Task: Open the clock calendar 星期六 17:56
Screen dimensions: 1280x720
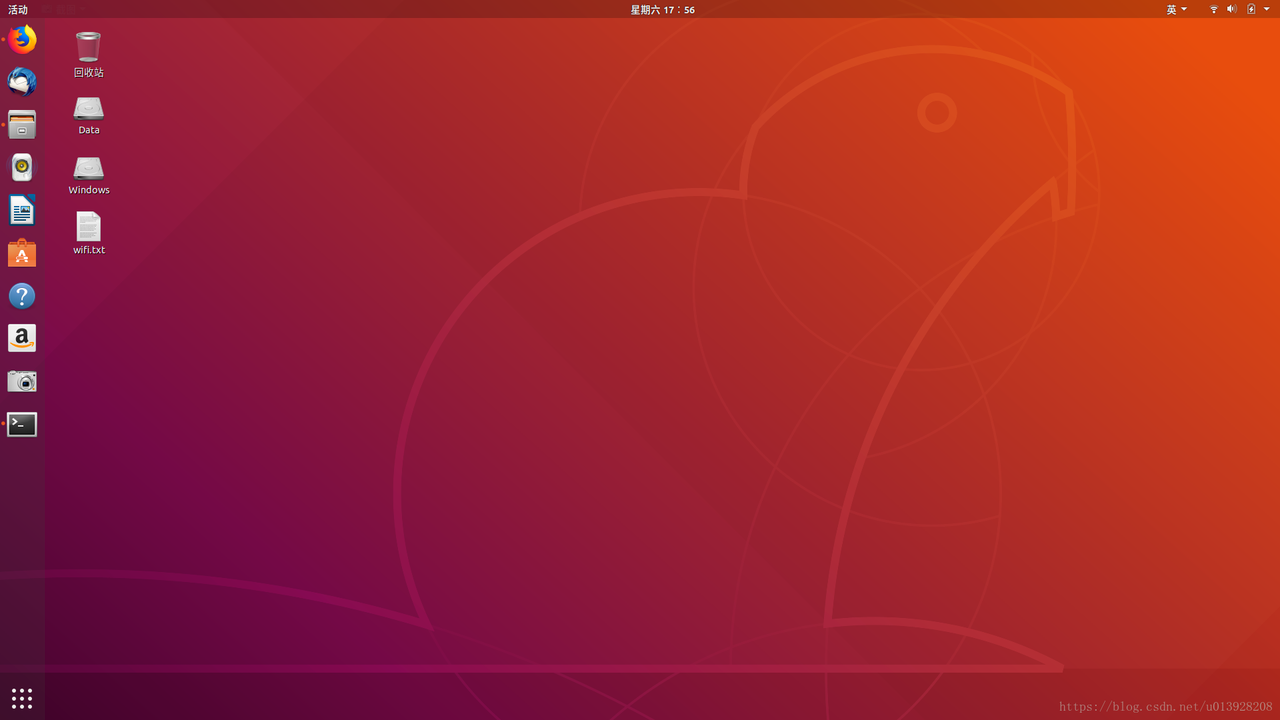Action: [x=663, y=9]
